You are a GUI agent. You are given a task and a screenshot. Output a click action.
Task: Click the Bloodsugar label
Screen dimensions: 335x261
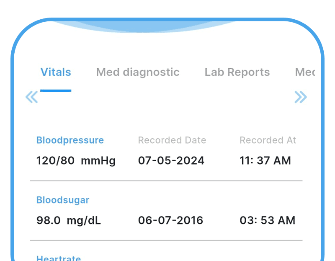pos(63,200)
